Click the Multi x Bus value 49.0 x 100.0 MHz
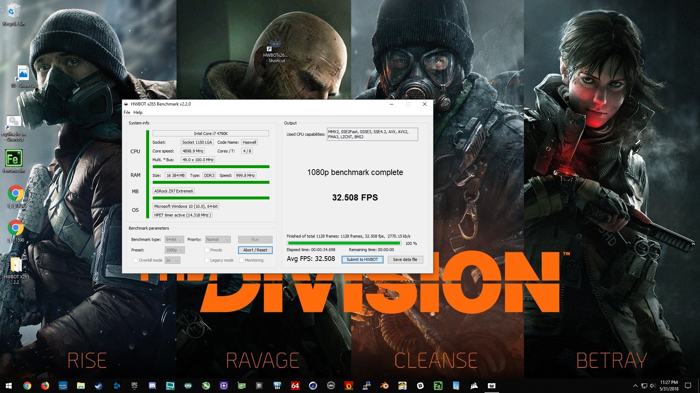Image resolution: width=700 pixels, height=393 pixels. pos(198,160)
